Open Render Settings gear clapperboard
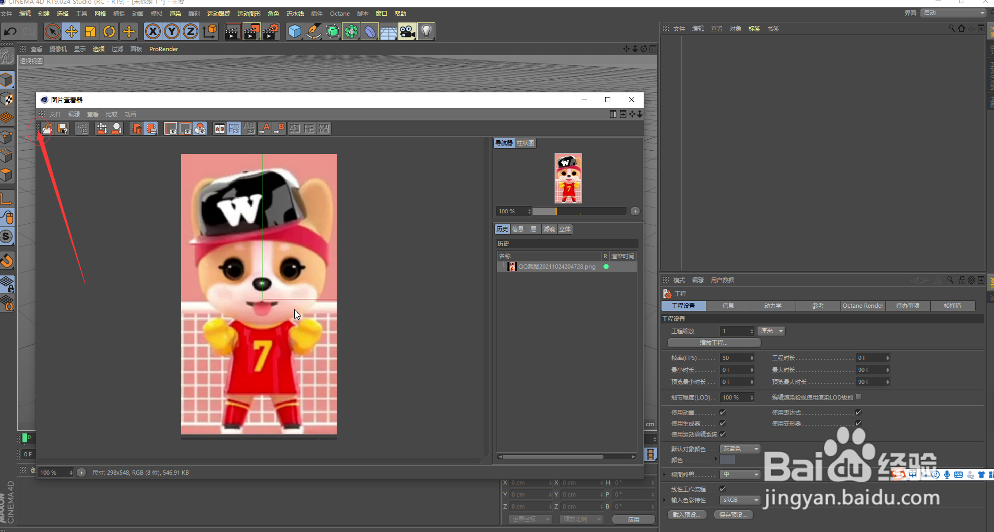Screen dimensions: 994x532 [x=270, y=32]
